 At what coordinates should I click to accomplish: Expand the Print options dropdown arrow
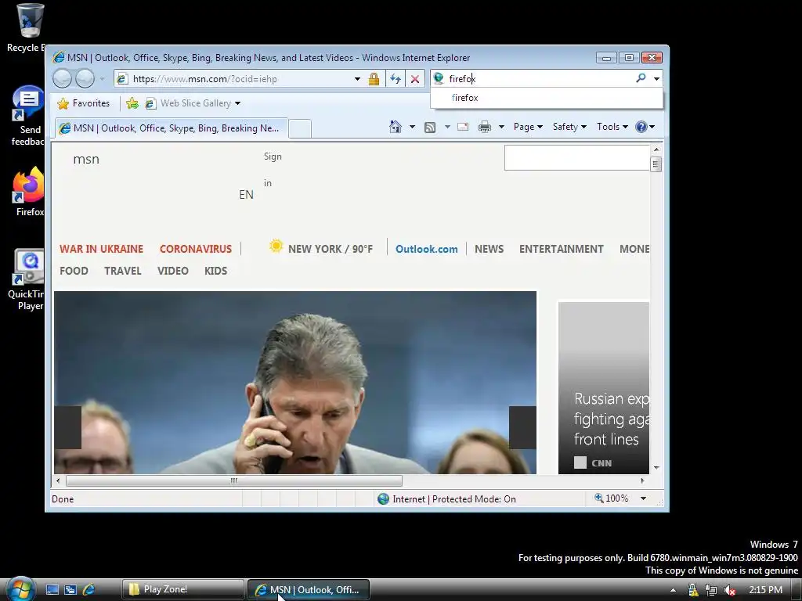pyautogui.click(x=501, y=127)
